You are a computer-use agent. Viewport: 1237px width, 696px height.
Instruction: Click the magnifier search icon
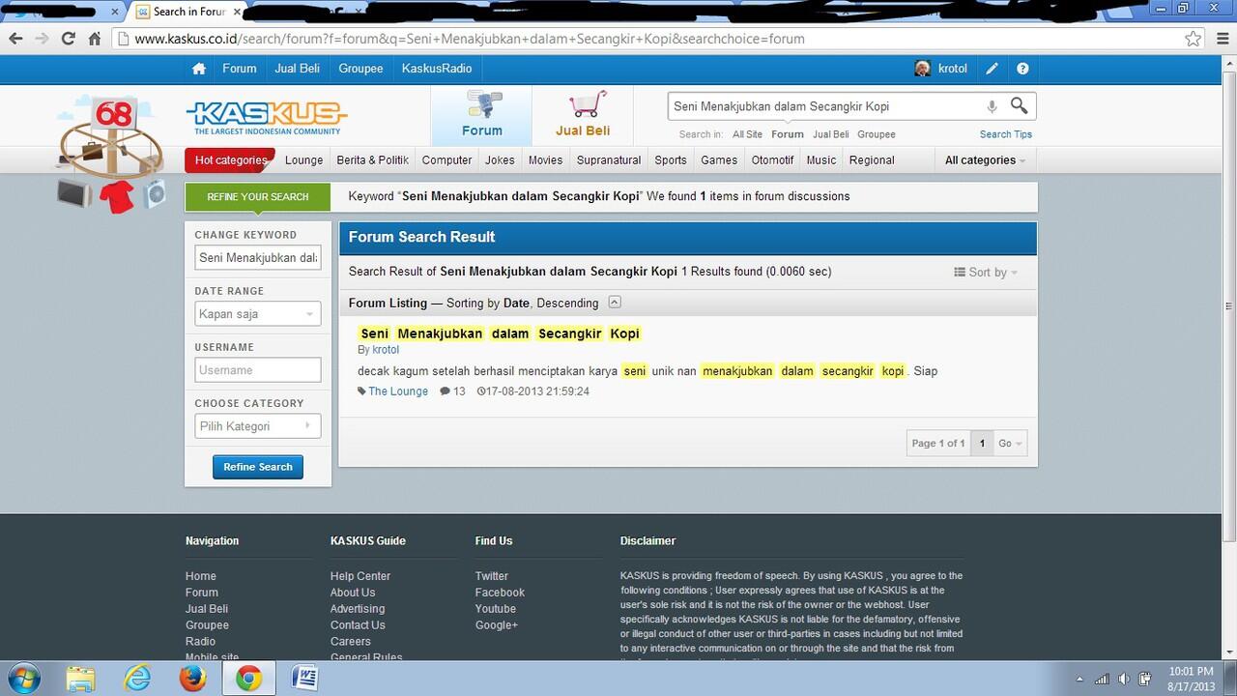click(x=1019, y=105)
